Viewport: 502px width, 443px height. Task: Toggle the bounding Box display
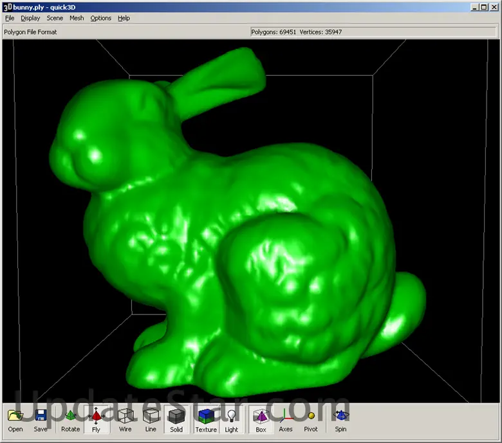click(261, 420)
